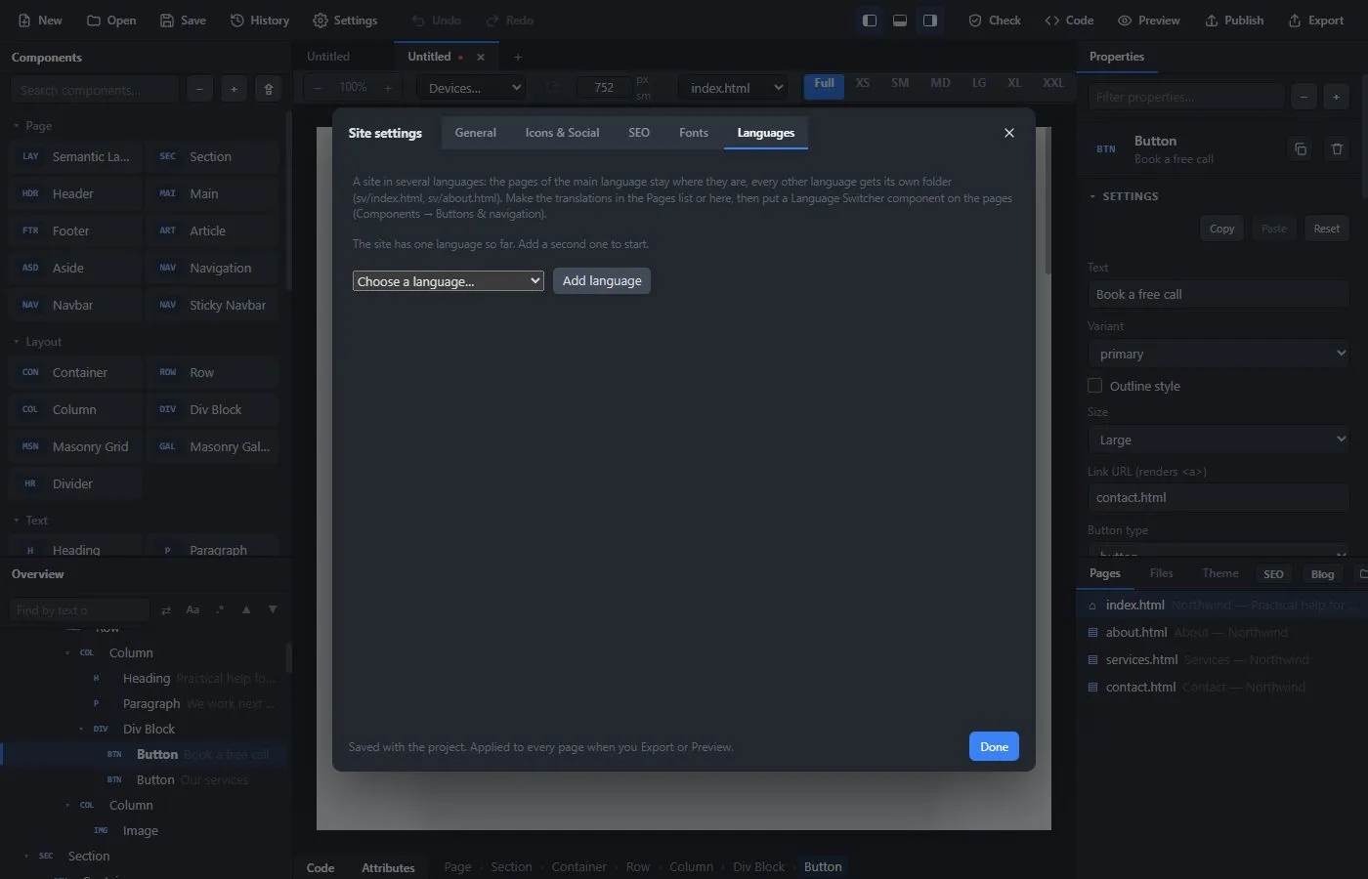Delete the Button with the trash icon
The height and width of the screenshot is (879, 1368).
(x=1337, y=148)
